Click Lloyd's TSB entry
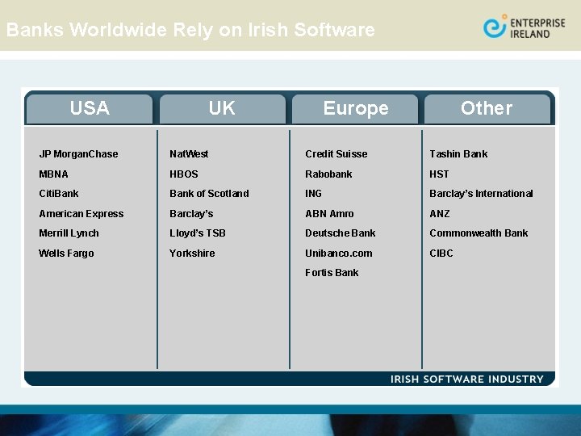Viewport: 581px width, 436px height. [198, 233]
